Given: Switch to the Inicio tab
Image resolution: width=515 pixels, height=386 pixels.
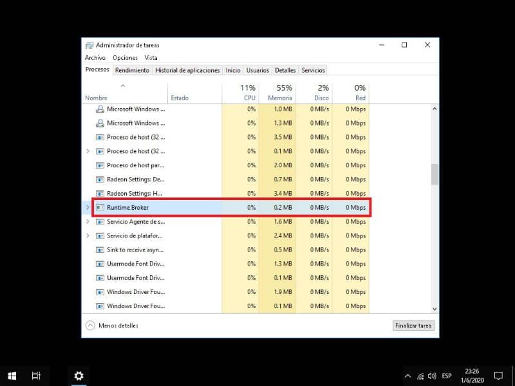Looking at the screenshot, I should (x=233, y=70).
